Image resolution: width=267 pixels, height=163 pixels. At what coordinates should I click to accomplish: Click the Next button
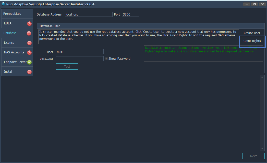253,156
